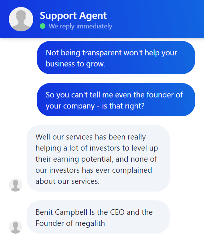204x241 pixels.
Task: Click the agent avatar beside the services message
Action: point(15,185)
